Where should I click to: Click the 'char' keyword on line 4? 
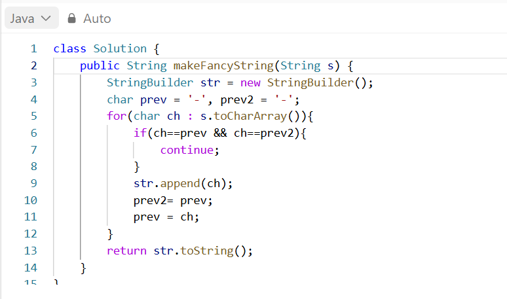pyautogui.click(x=120, y=99)
